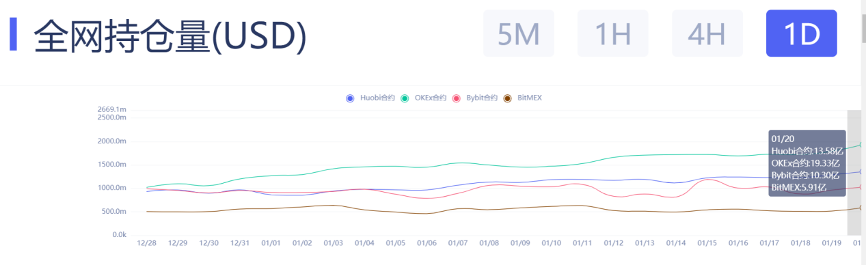Screen dimensions: 866x265
Task: Click the 12/31 date axis label
Action: coord(240,243)
